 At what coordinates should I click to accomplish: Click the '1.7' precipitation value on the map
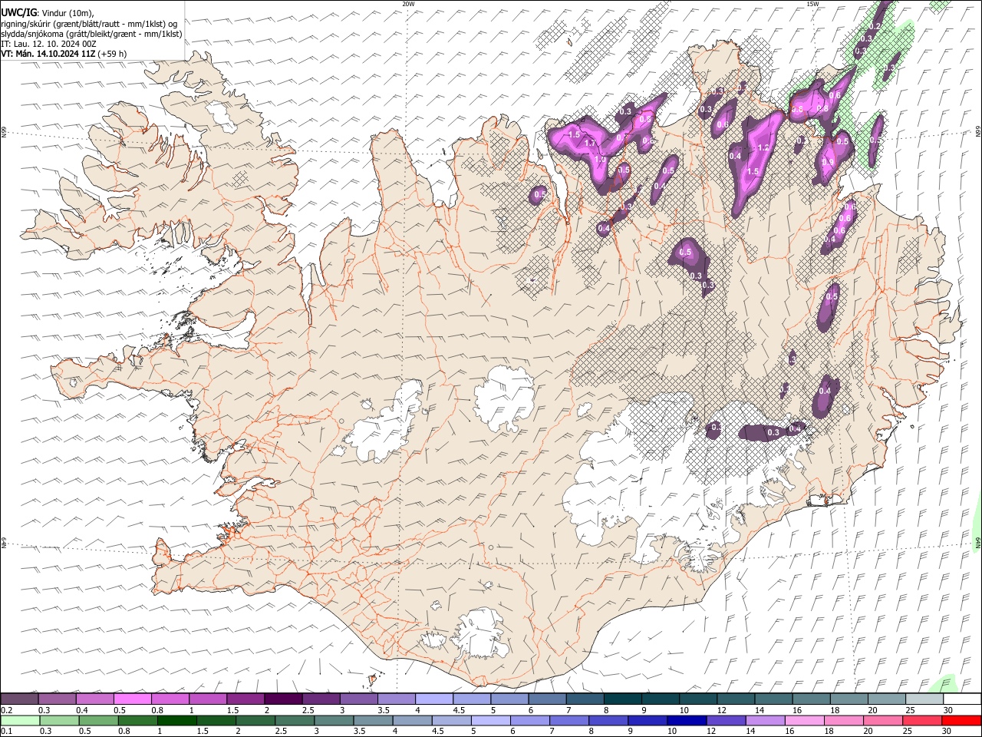(590, 144)
